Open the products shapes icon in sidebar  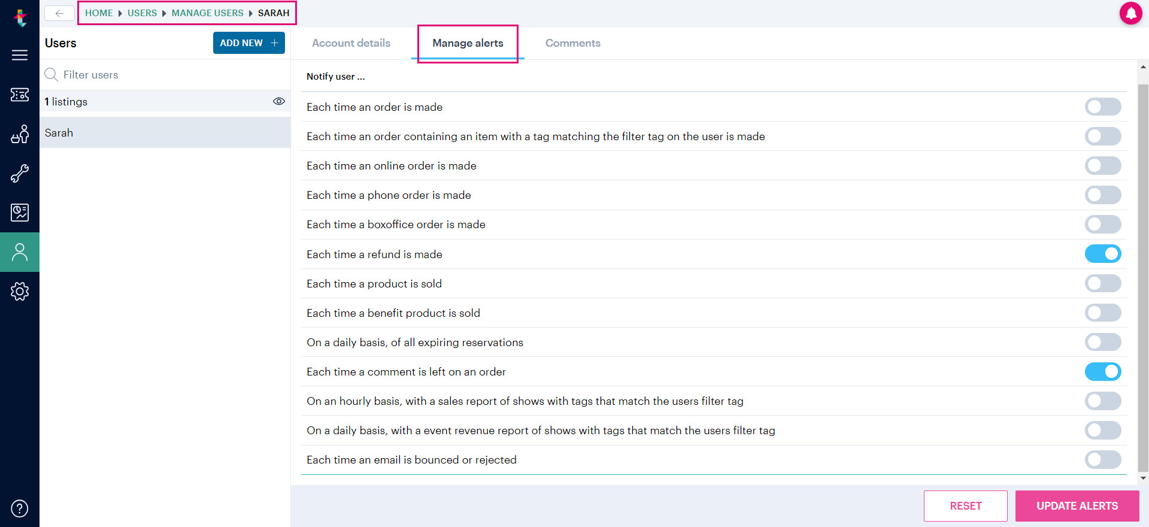pyautogui.click(x=20, y=134)
